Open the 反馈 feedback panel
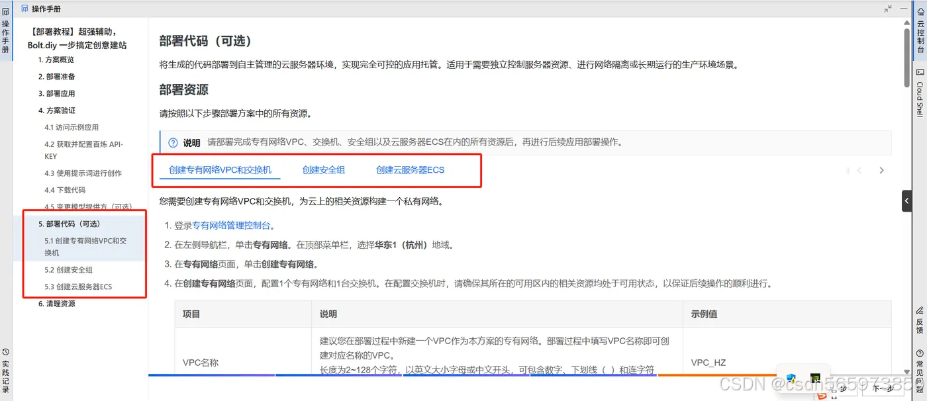 point(920,320)
